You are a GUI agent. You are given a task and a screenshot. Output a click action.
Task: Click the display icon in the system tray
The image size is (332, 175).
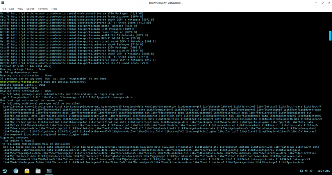tap(302, 171)
